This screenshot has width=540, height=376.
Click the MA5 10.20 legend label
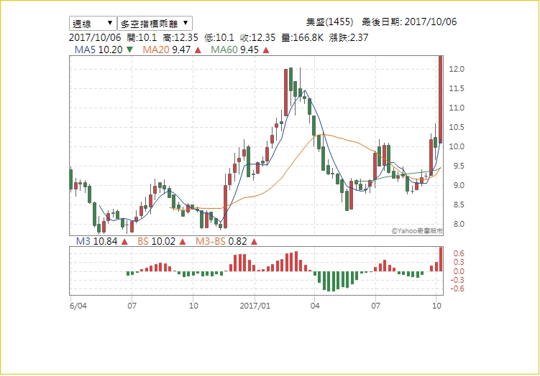(99, 50)
